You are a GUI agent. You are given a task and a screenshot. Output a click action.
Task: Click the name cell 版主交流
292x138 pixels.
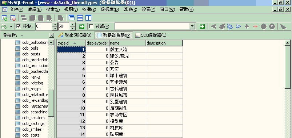tap(128, 50)
